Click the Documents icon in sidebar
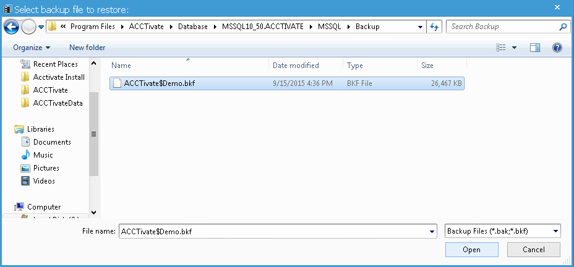The image size is (574, 267). pos(25,142)
